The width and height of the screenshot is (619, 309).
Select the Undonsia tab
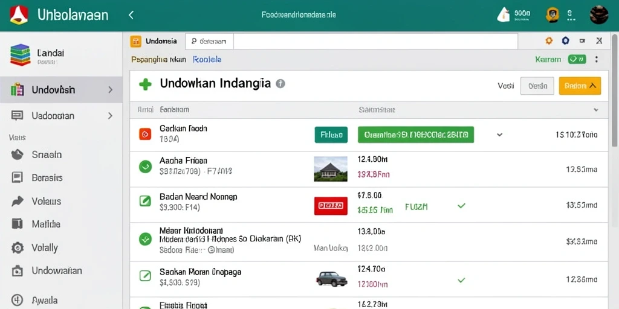[157, 41]
